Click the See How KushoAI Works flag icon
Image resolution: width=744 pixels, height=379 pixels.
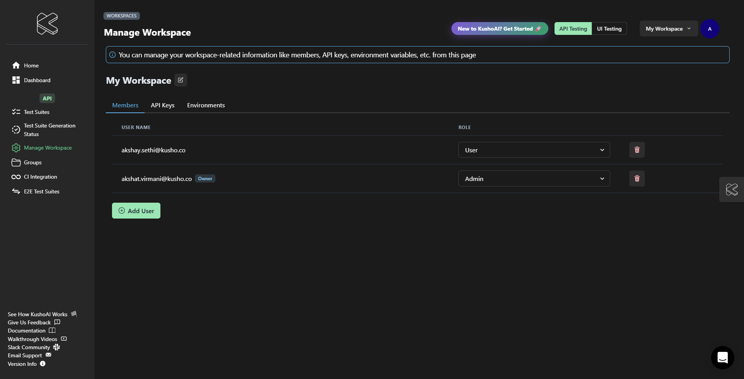74,314
